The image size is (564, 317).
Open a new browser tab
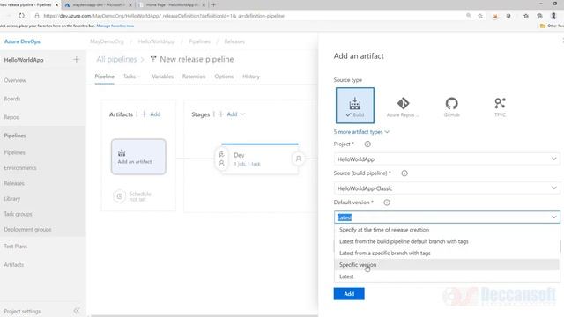(213, 5)
